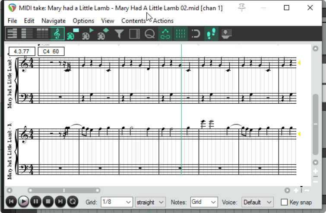Enable the Key snap checkbox

tap(284, 202)
